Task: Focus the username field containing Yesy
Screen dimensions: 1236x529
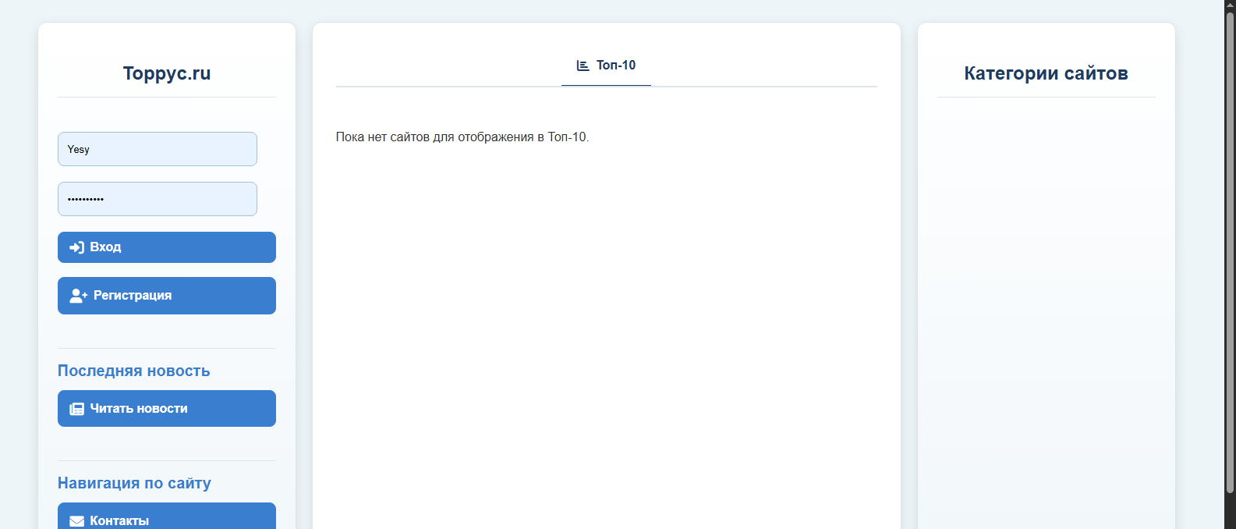Action: coord(157,149)
